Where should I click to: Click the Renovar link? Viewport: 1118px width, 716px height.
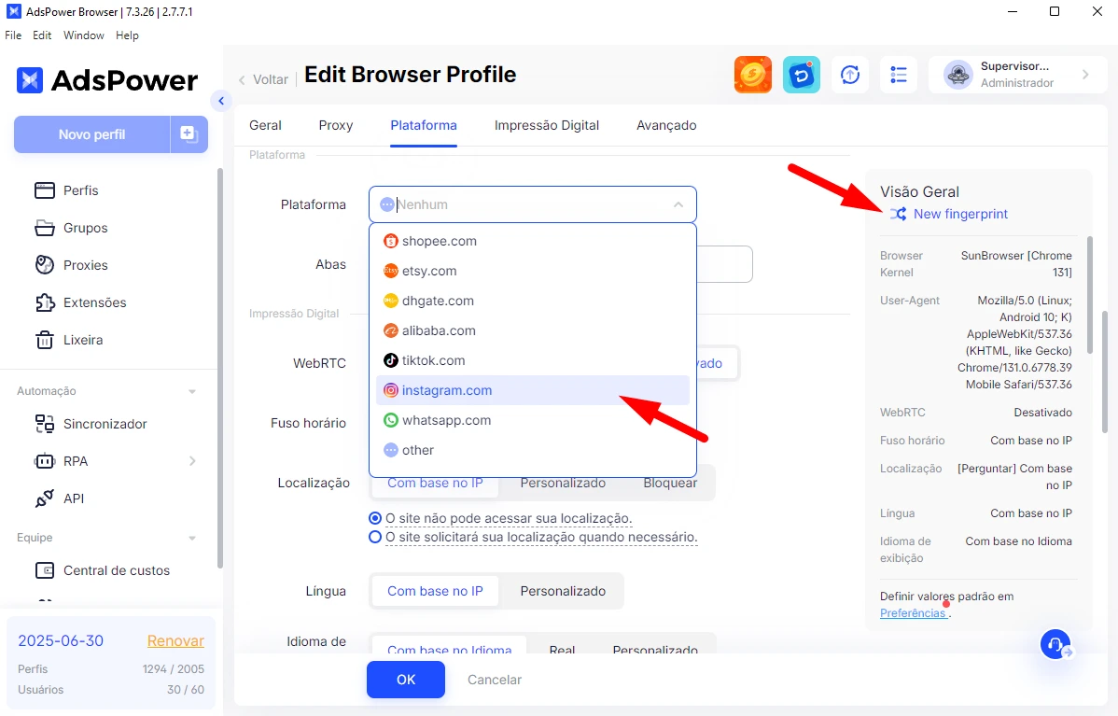175,640
